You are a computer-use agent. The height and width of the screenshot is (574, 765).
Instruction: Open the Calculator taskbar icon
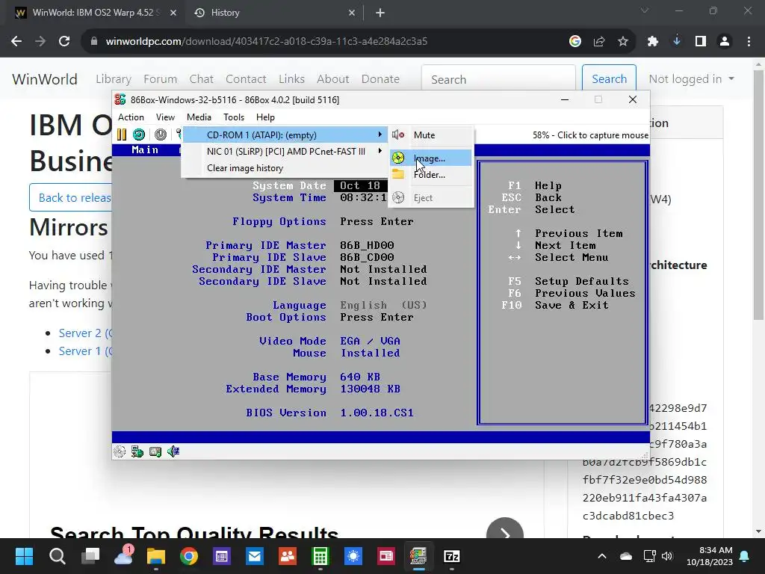click(320, 556)
